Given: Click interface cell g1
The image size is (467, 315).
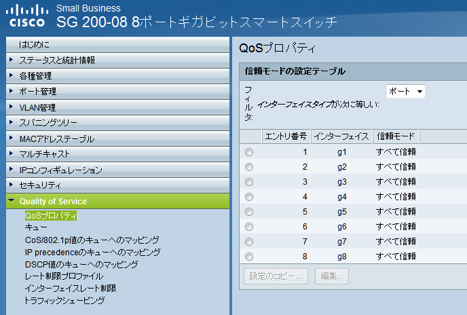Looking at the screenshot, I should [x=342, y=152].
